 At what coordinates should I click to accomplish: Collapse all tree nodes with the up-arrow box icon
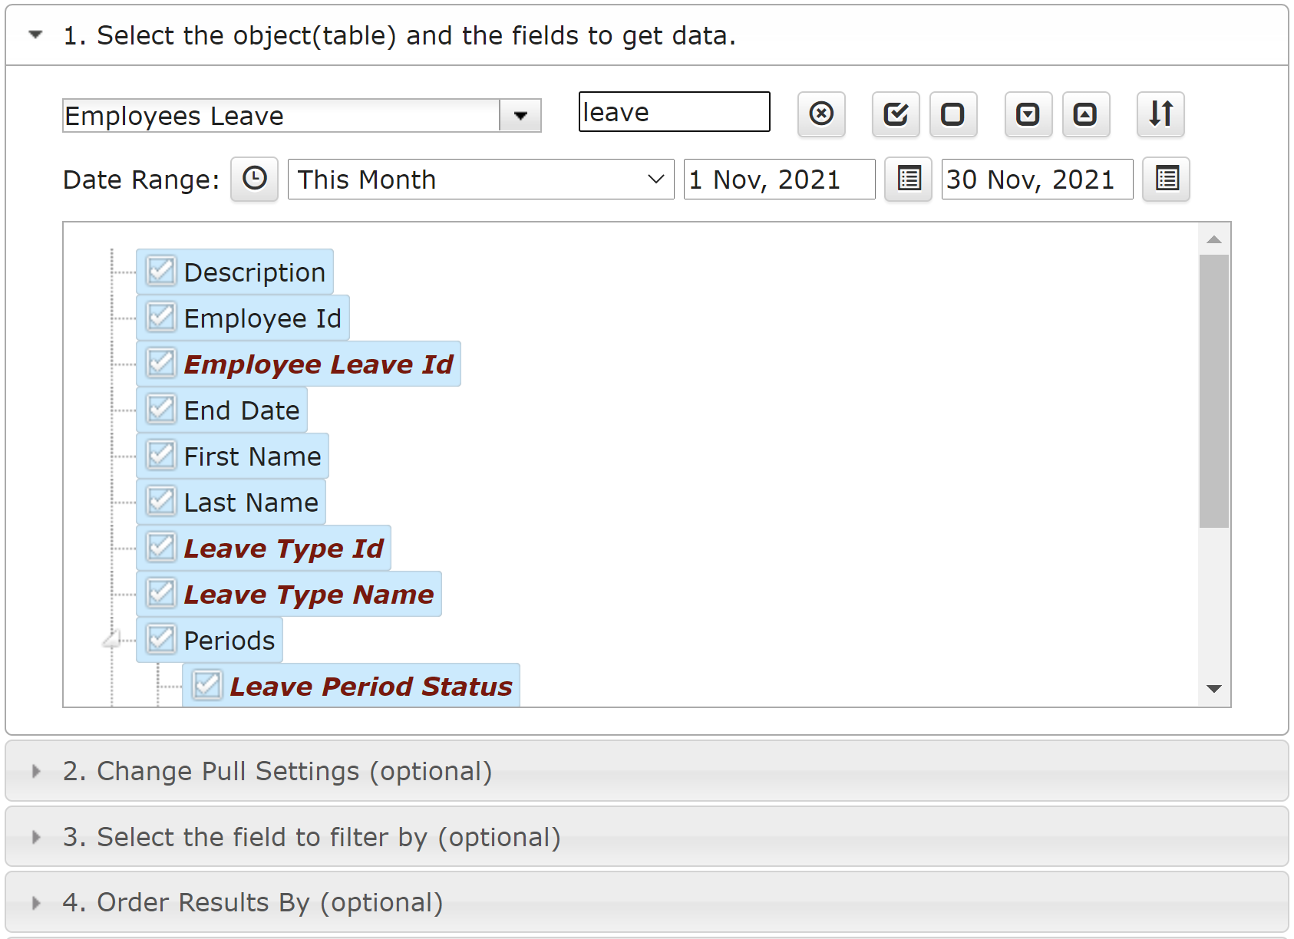click(x=1086, y=114)
